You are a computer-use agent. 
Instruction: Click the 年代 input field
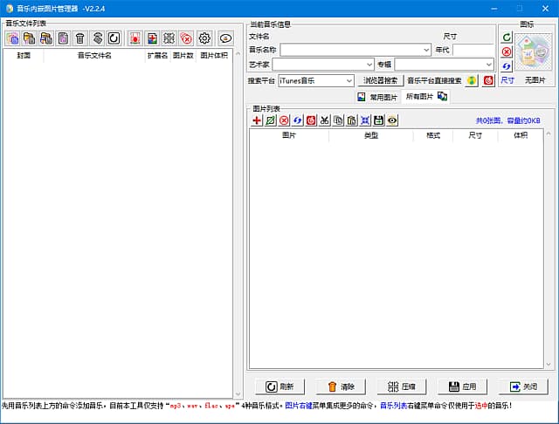(473, 51)
